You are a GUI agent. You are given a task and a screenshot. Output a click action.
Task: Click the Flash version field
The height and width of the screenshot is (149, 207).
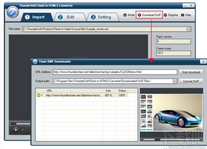click(x=173, y=42)
